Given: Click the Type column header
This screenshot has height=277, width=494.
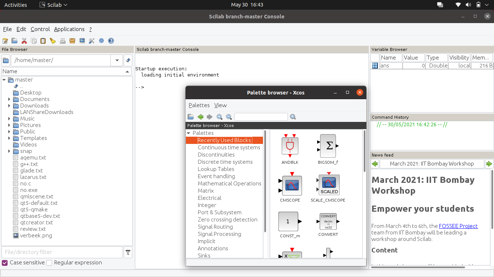Looking at the screenshot, I should (436, 58).
